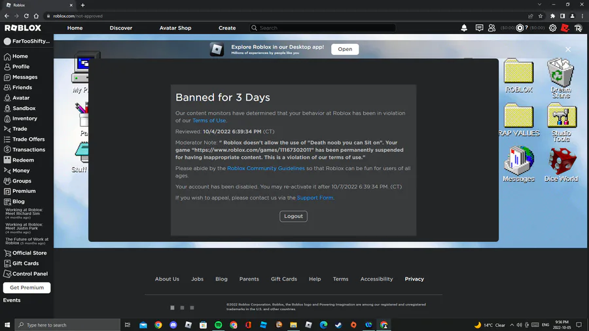589x331 pixels.
Task: Open Official Store in the sidebar
Action: 25,253
